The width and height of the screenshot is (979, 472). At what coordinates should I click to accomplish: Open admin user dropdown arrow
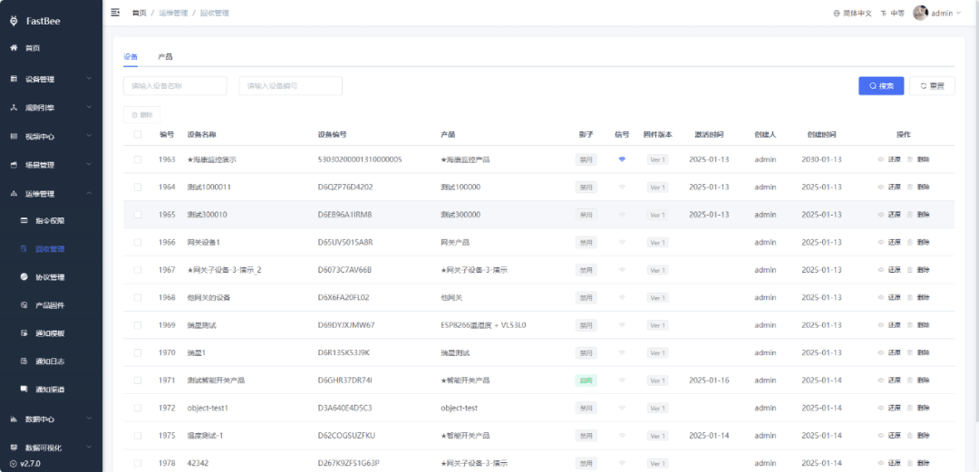click(x=958, y=13)
